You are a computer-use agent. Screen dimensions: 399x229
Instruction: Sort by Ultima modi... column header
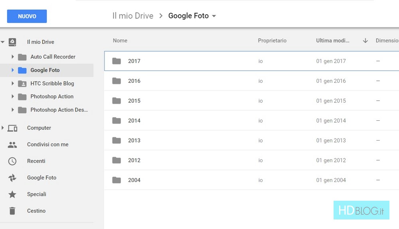pos(333,40)
